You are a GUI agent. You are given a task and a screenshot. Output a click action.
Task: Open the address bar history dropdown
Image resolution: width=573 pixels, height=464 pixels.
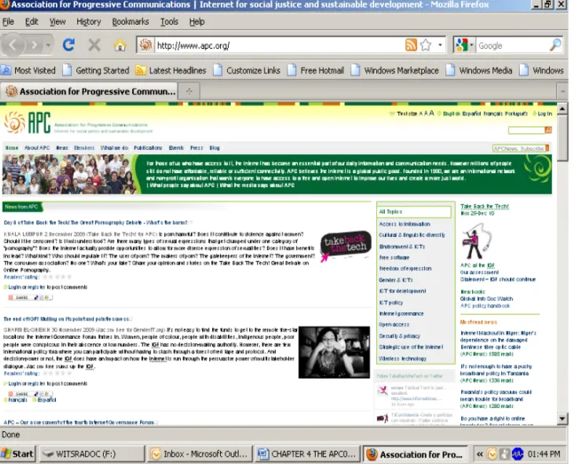pos(440,45)
